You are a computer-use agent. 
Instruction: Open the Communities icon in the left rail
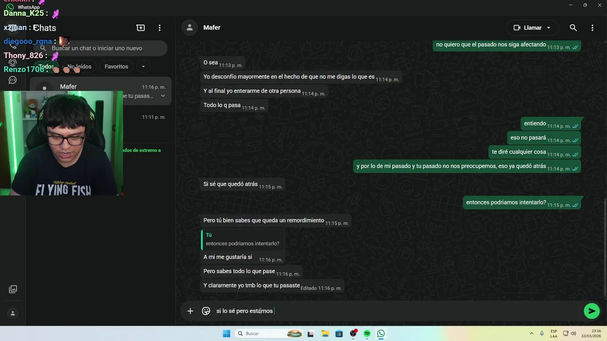coord(13,80)
